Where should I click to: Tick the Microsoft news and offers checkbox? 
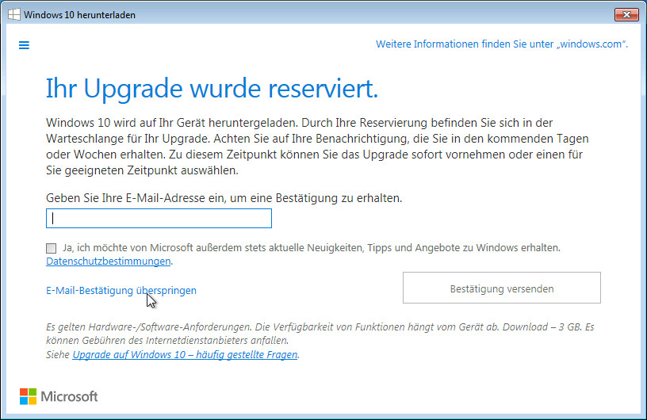pos(52,248)
